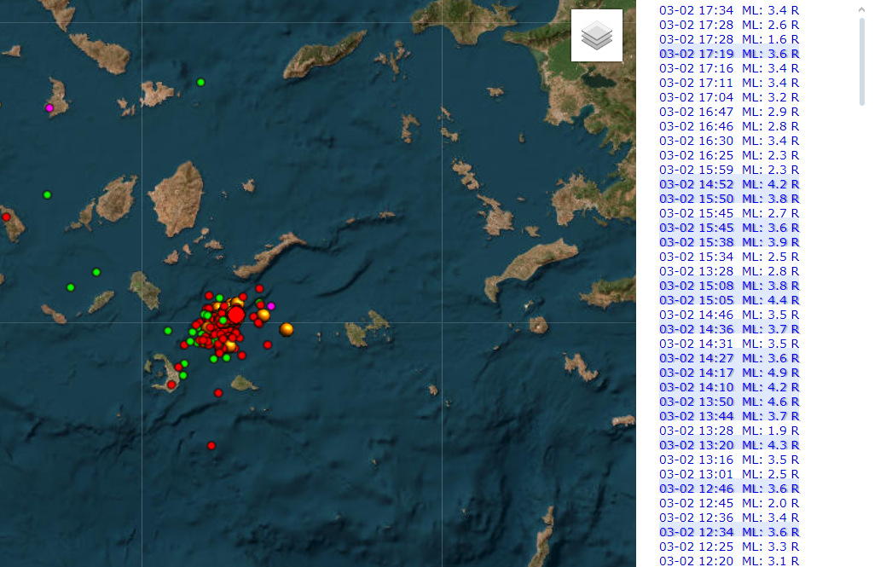Open the 03-02 17:28 ML 1.6 event

(x=729, y=39)
